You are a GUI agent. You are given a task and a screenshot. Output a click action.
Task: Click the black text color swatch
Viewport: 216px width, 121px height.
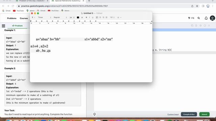(78, 17)
